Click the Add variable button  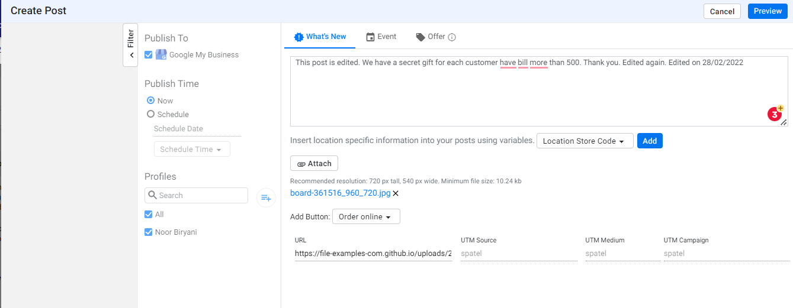tap(650, 141)
